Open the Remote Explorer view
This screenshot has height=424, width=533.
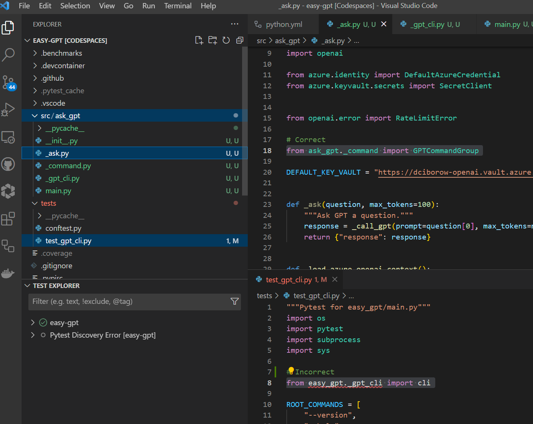point(8,137)
